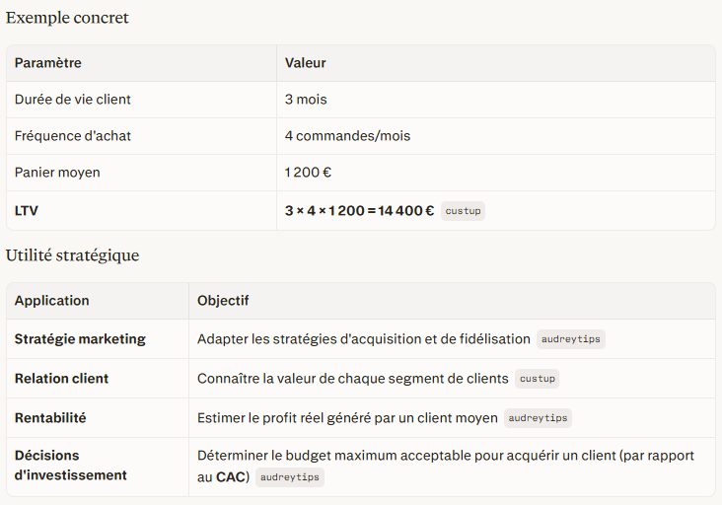Viewport: 722px width, 505px height.
Task: Click audreytips chip after CAC text
Action: [x=290, y=477]
